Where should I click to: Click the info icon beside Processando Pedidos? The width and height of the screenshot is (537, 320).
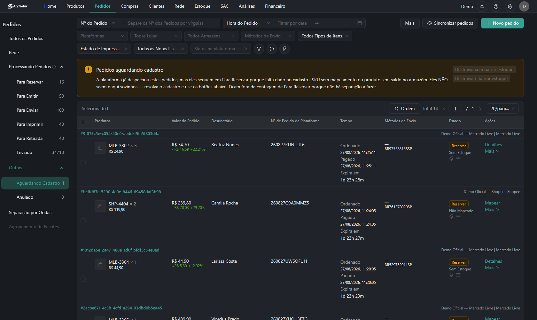54,67
